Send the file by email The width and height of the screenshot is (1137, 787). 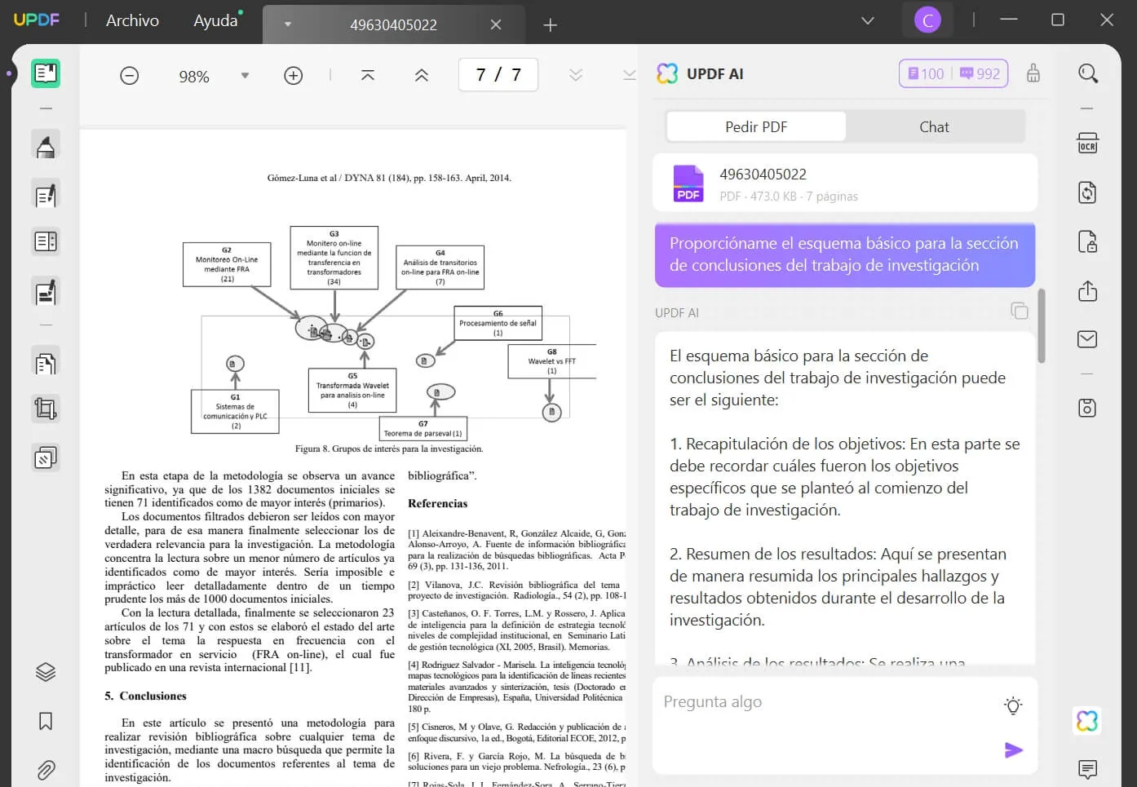[1087, 339]
